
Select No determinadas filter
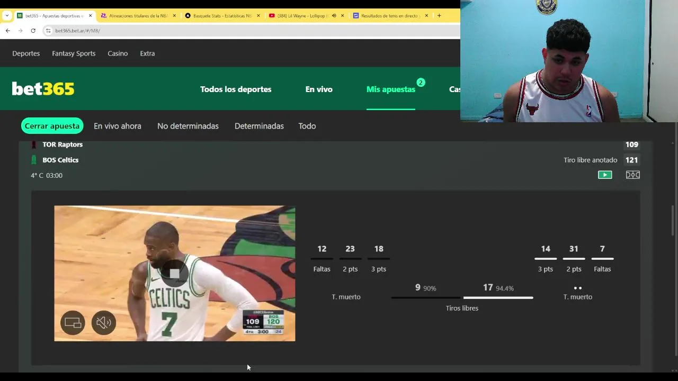point(188,126)
